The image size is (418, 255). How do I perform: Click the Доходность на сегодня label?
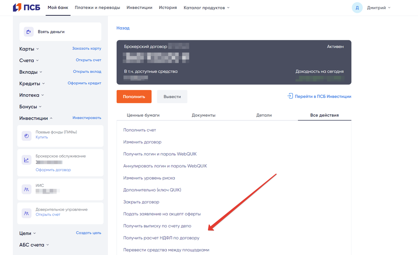[x=320, y=71]
